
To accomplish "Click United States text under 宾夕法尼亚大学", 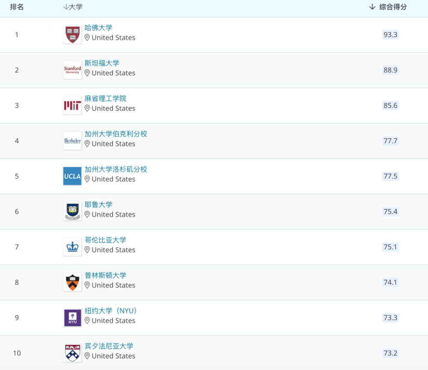I will (113, 356).
